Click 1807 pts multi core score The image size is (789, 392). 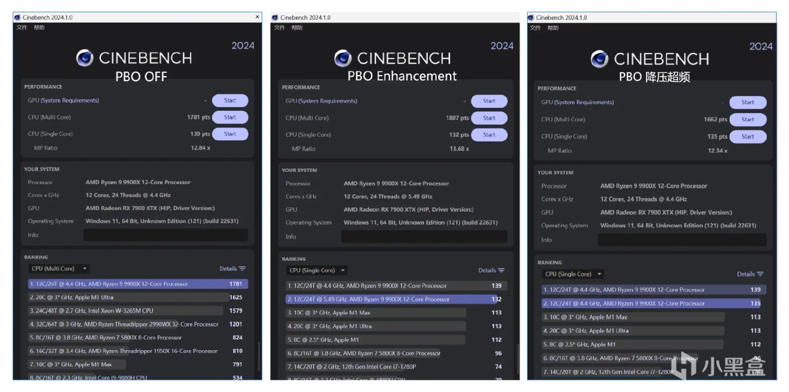pyautogui.click(x=457, y=118)
